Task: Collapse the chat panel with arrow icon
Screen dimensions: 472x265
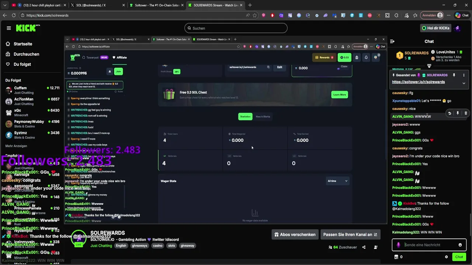Action: tap(392, 41)
